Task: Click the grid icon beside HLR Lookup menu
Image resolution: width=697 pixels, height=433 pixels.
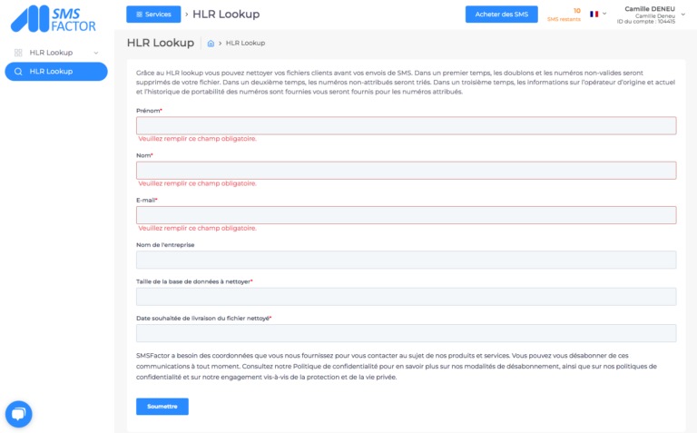Action: click(18, 53)
